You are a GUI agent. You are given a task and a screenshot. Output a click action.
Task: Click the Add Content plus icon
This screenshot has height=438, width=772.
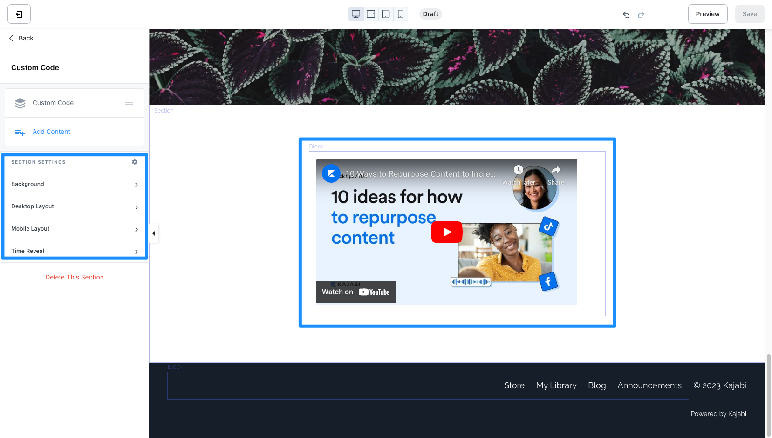pyautogui.click(x=20, y=133)
